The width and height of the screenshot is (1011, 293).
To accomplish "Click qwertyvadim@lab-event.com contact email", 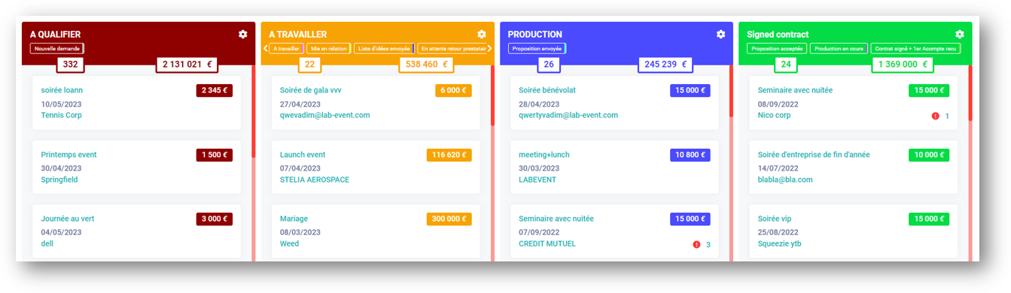I will (568, 116).
